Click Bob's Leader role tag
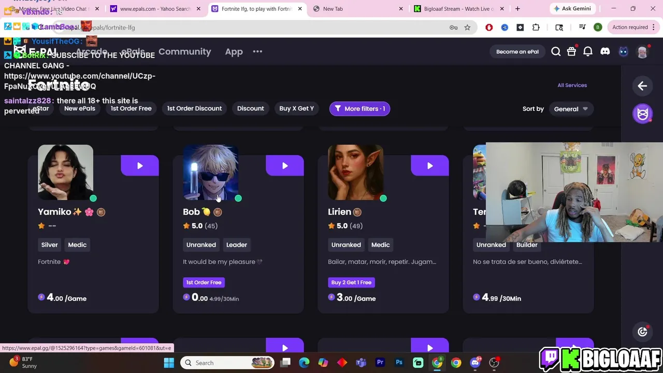The width and height of the screenshot is (663, 373). (x=237, y=245)
